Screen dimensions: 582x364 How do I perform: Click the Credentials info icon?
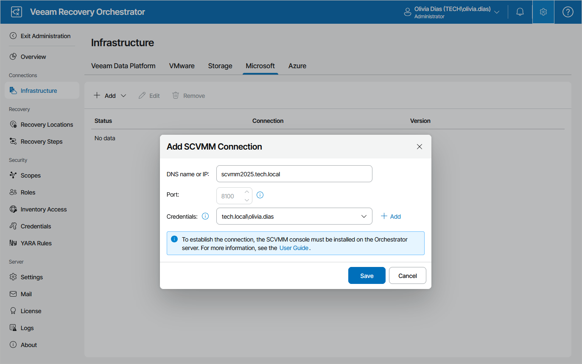point(205,216)
